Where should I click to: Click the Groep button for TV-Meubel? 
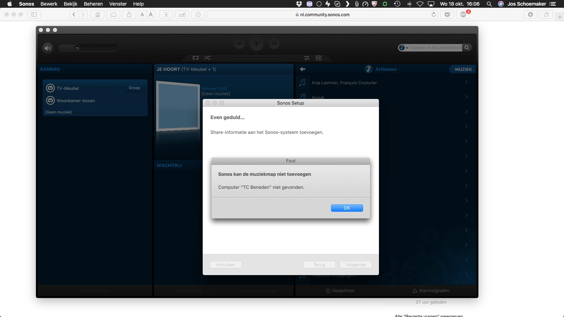pyautogui.click(x=134, y=88)
